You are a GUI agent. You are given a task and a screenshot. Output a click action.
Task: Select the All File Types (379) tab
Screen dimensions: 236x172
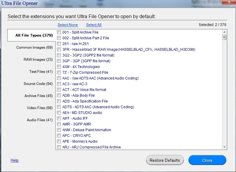click(32, 35)
